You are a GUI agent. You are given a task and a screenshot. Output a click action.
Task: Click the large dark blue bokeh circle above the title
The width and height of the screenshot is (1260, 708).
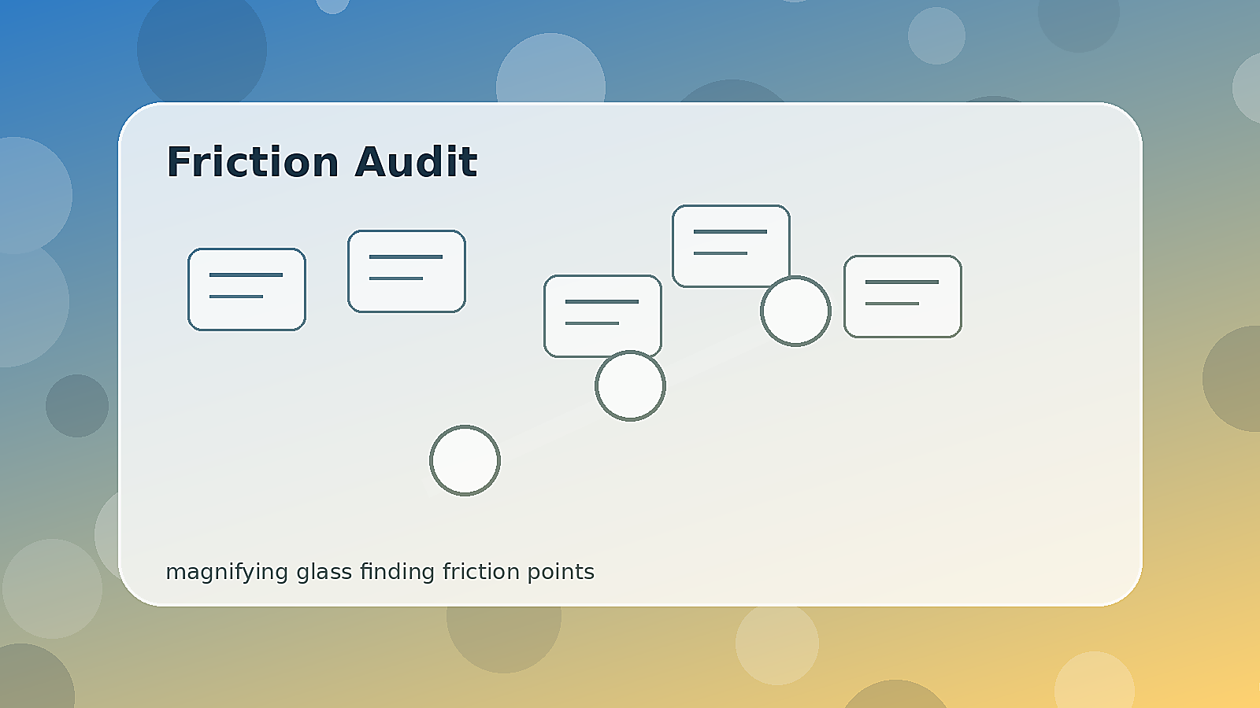[202, 49]
